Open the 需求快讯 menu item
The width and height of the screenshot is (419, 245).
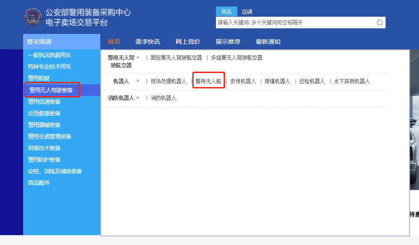tap(147, 42)
